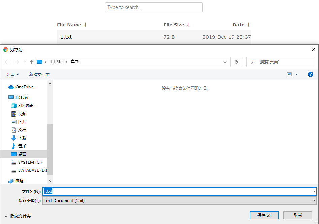This screenshot has width=319, height=224.
Task: Create a folder via 新建文件夹
Action: coord(39,74)
